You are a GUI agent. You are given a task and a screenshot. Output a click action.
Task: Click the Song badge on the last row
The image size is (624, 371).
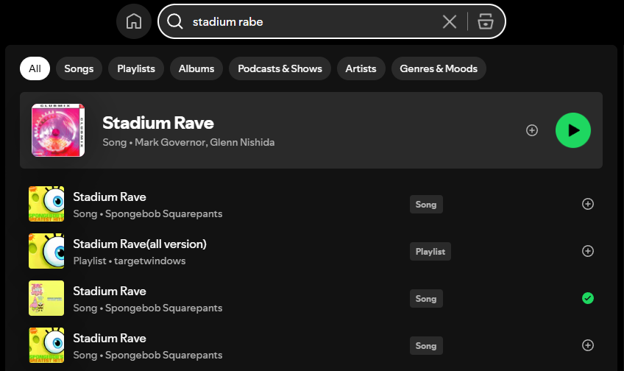pyautogui.click(x=426, y=346)
